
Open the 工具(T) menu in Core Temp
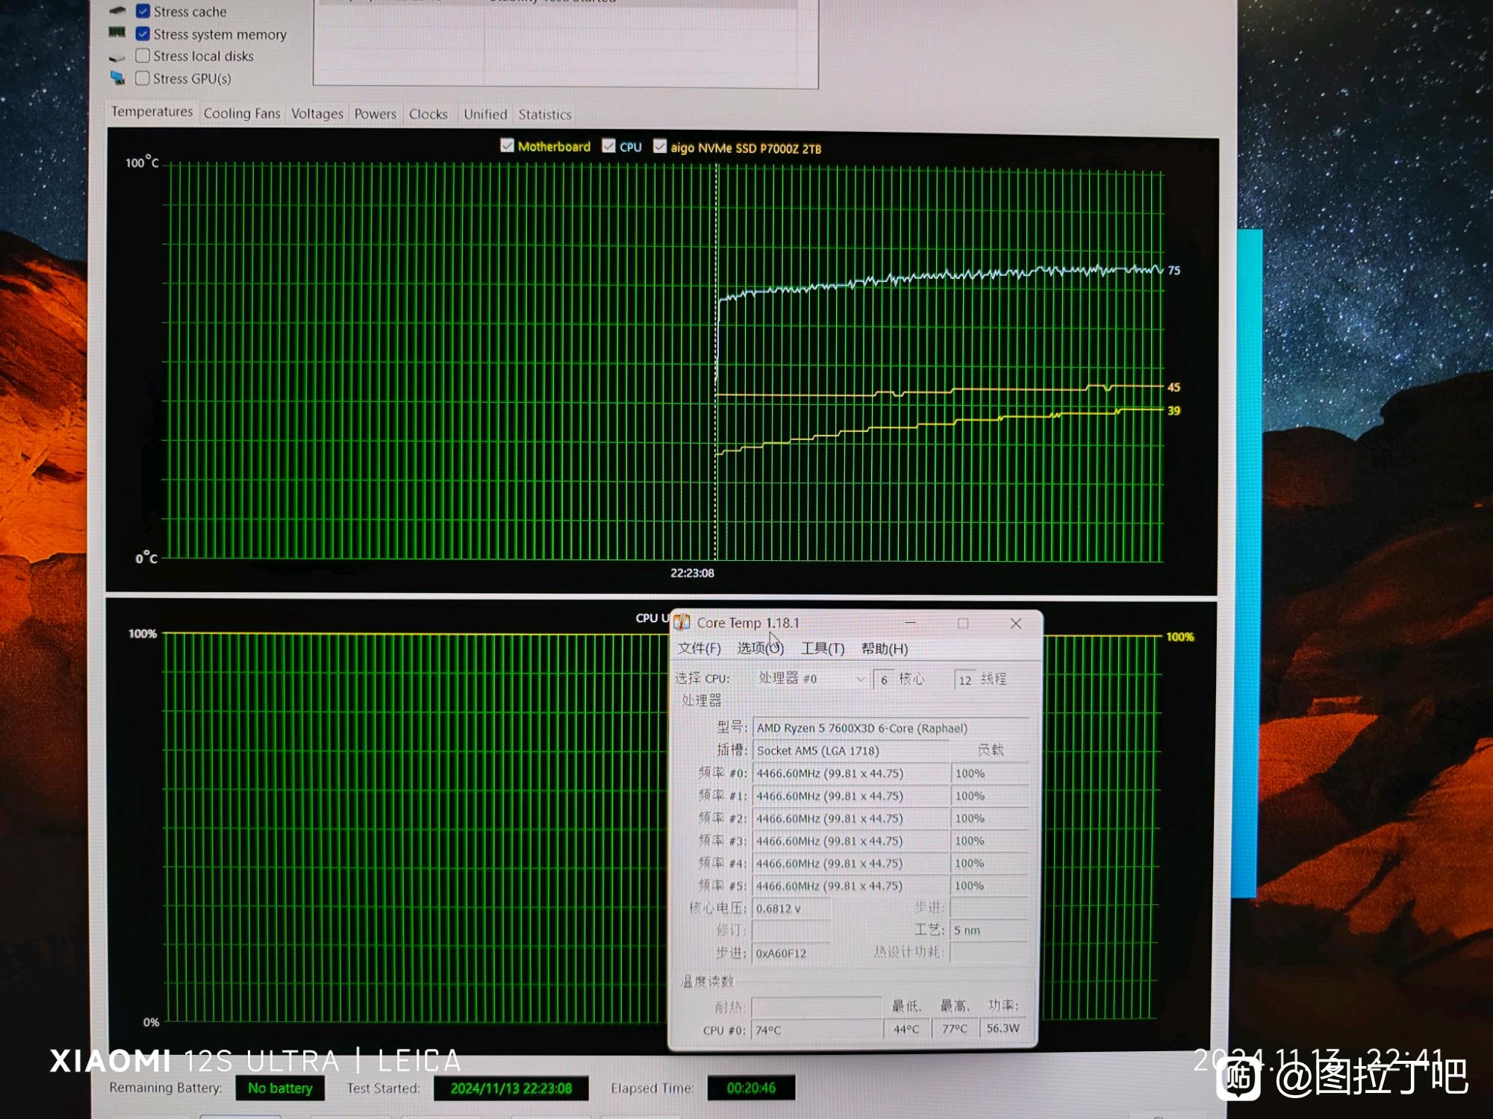[x=823, y=649]
